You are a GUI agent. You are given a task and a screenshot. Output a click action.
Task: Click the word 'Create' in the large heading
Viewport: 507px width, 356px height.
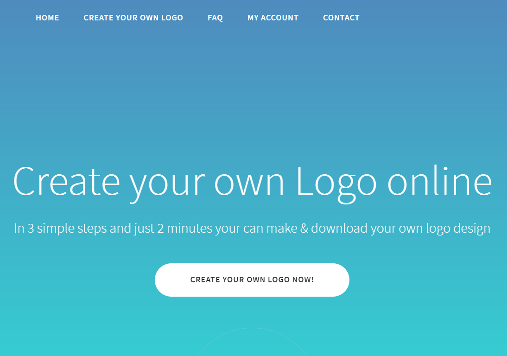coord(66,181)
